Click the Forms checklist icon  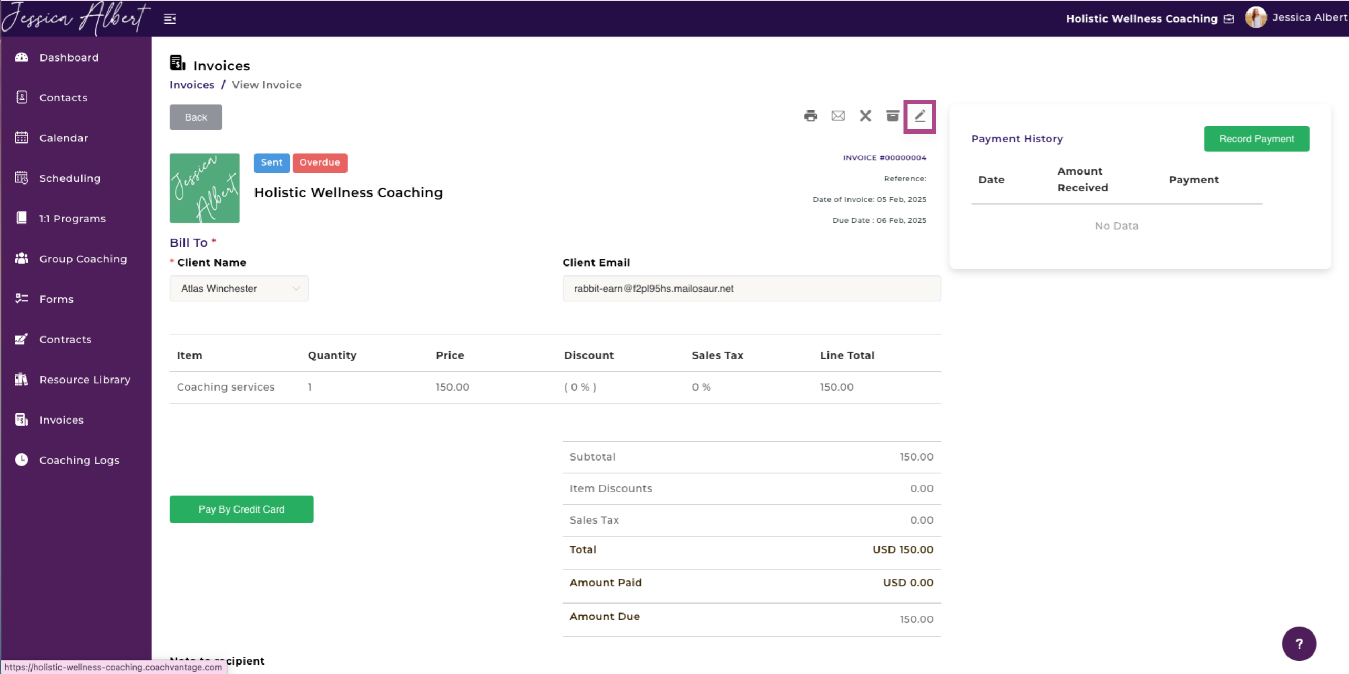(x=22, y=299)
